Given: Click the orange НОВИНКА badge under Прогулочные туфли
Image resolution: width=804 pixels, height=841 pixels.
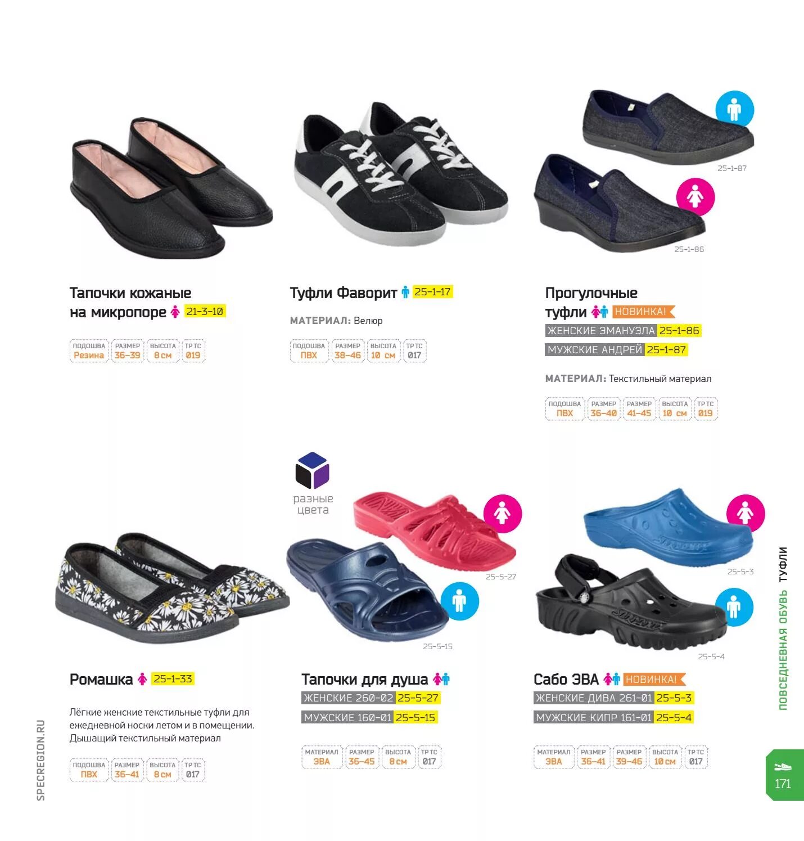Looking at the screenshot, I should tap(643, 312).
